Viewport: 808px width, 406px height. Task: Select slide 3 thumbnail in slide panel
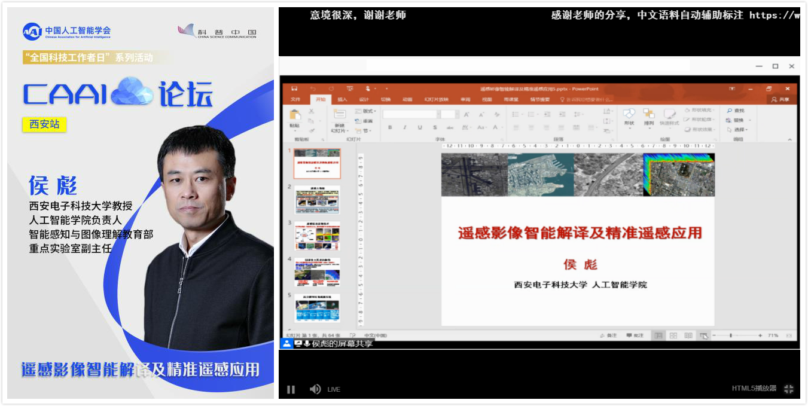tap(317, 236)
